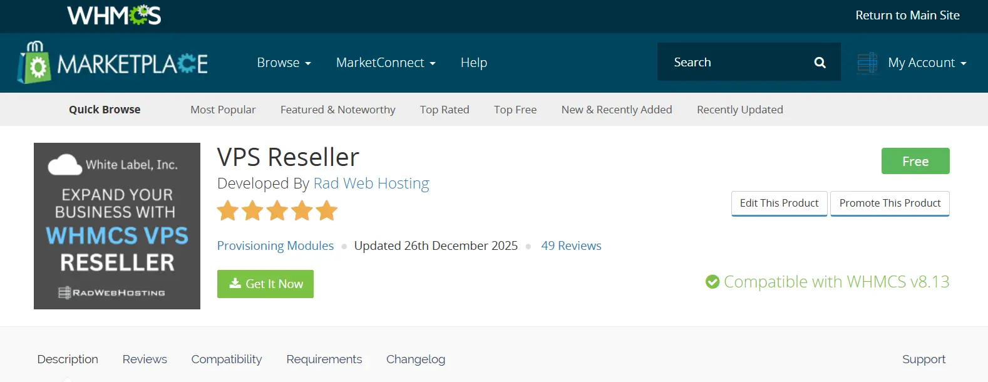Click the account avatar icon beside My Account

pos(868,63)
